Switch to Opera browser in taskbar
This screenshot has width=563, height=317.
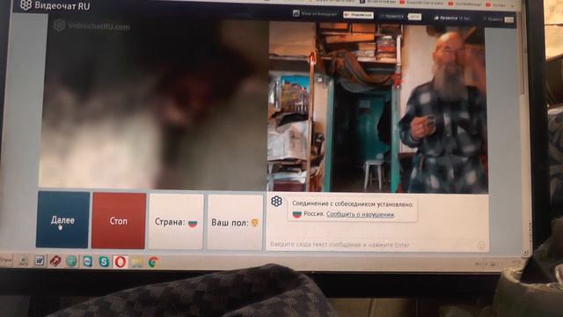(121, 262)
